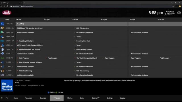
Task: Click the CBS 4 channel logo
Action: pyautogui.click(x=2, y=71)
